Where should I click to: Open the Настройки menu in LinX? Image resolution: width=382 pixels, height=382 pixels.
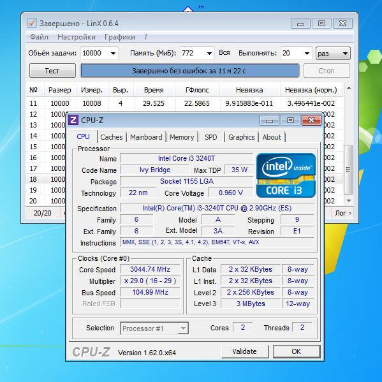pos(77,37)
